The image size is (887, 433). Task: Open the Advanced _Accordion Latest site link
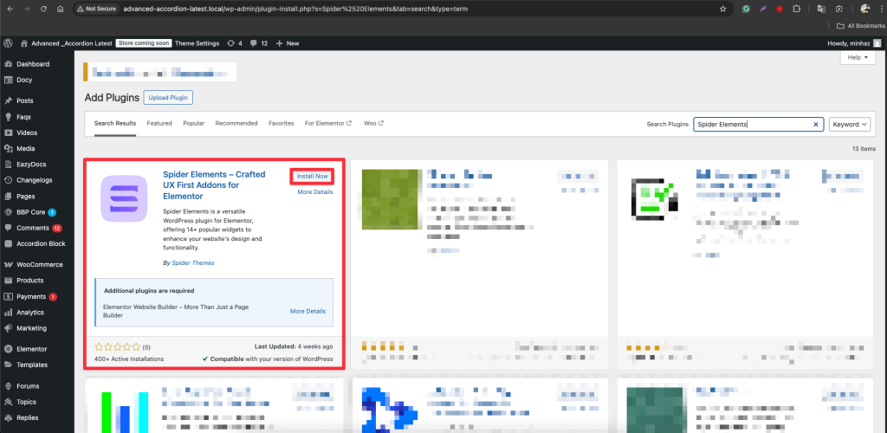(67, 43)
